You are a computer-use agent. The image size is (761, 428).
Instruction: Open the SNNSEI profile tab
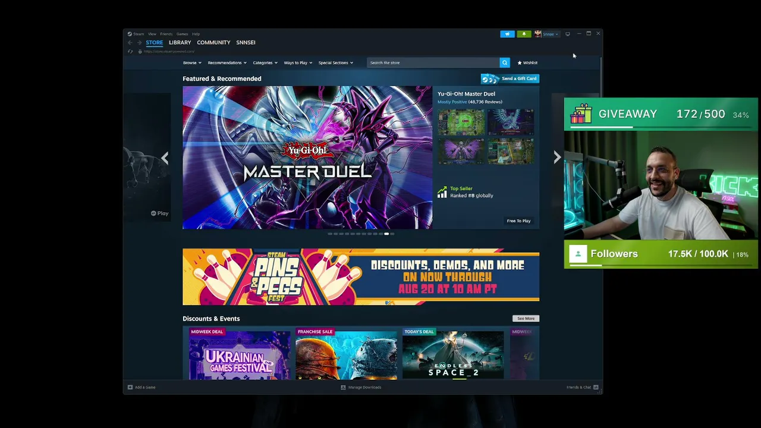pos(246,42)
